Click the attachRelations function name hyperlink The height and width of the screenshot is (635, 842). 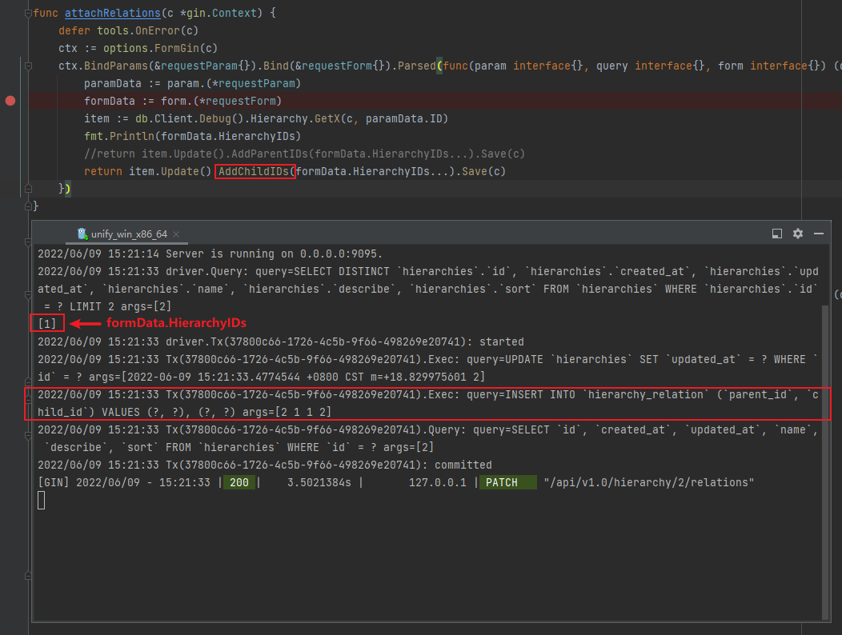(x=112, y=13)
